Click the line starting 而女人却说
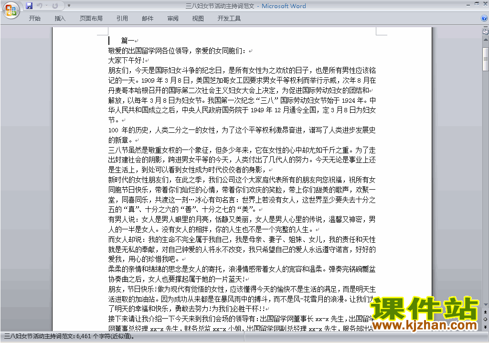 tap(242, 239)
